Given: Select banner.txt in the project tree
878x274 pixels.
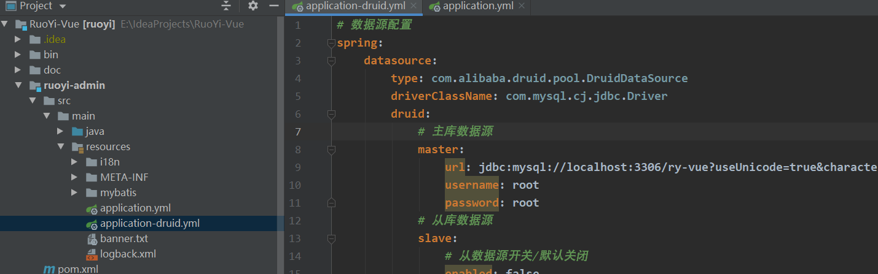Looking at the screenshot, I should pyautogui.click(x=124, y=238).
